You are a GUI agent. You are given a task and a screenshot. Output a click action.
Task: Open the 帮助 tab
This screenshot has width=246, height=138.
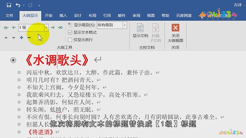[165, 16]
